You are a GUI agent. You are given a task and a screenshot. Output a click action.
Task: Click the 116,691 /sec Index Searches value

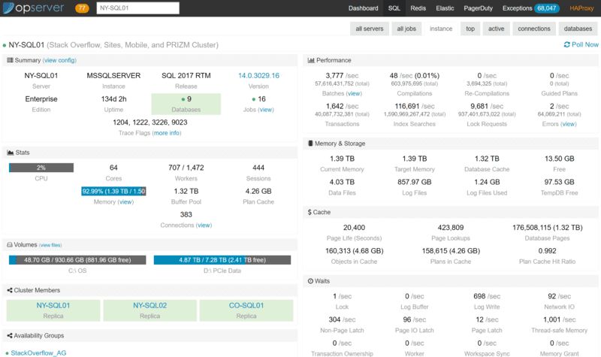pyautogui.click(x=415, y=106)
